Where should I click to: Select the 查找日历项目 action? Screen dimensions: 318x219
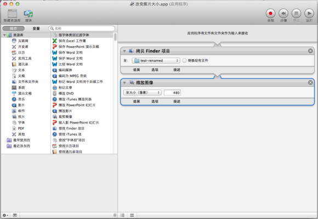pyautogui.click(x=69, y=146)
